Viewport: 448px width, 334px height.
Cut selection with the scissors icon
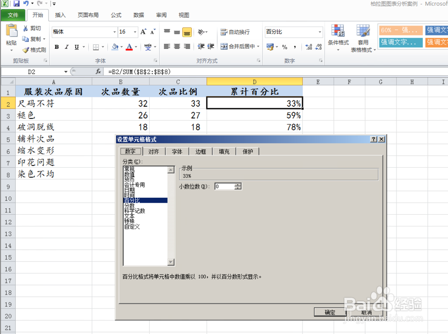pos(26,28)
